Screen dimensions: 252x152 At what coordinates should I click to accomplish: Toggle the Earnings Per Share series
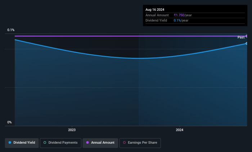click(x=140, y=143)
